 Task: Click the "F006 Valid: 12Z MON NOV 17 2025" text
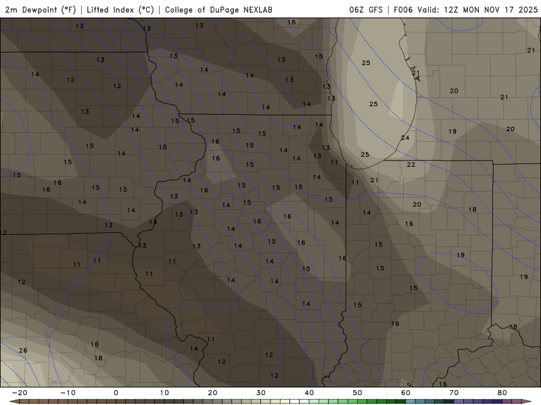(465, 9)
